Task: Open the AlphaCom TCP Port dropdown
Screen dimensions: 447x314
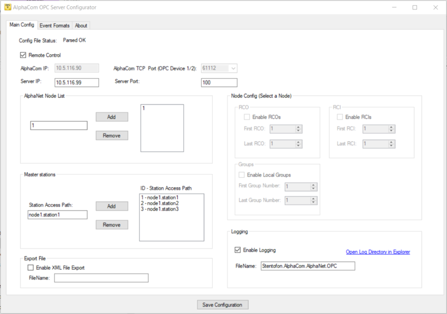Action: (233, 68)
